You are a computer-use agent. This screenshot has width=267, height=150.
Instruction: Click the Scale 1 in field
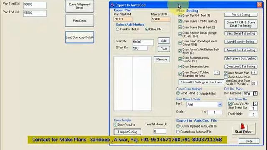coord(215,112)
